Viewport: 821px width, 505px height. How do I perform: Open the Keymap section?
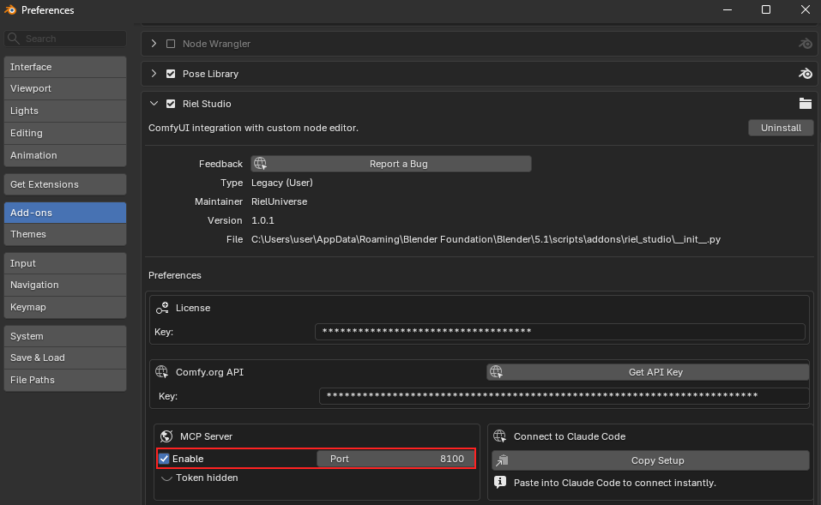pos(65,307)
